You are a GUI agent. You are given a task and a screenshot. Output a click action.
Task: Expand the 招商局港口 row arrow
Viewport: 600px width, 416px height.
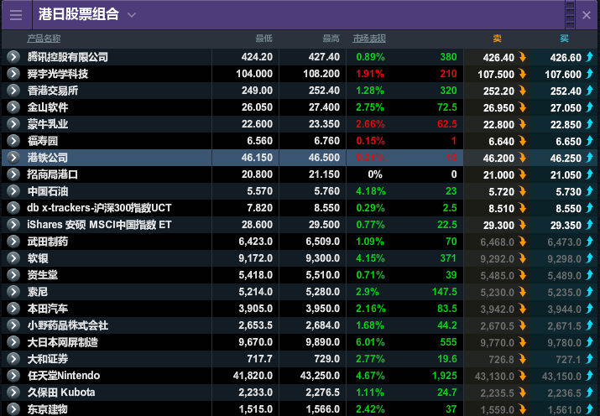click(x=13, y=174)
